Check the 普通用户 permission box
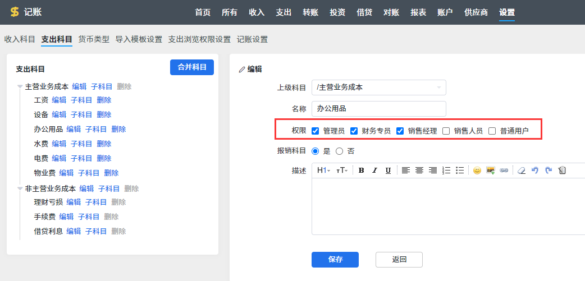This screenshot has width=585, height=281. 492,131
